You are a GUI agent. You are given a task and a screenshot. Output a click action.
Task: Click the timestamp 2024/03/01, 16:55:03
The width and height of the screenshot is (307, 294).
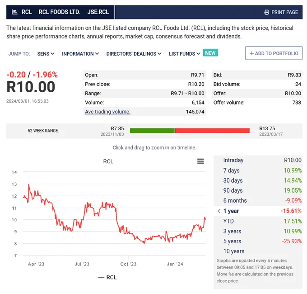tap(28, 101)
